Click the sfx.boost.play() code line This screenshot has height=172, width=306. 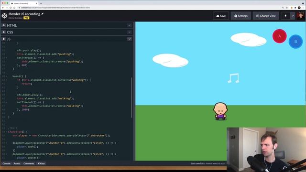coord(30,95)
